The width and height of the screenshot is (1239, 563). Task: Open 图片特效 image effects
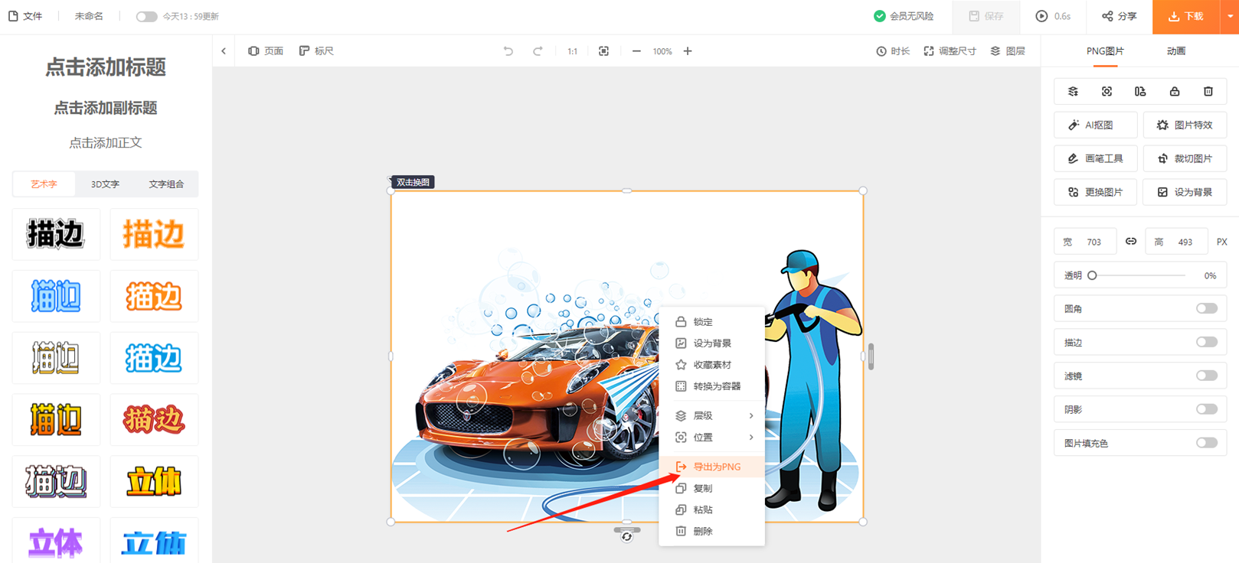(1185, 125)
